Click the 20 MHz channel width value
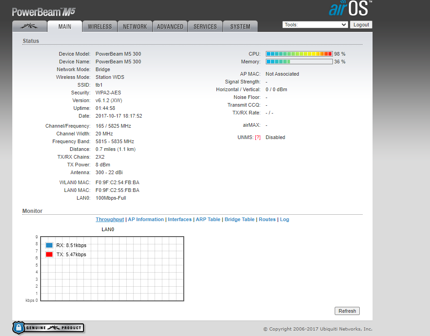 104,134
